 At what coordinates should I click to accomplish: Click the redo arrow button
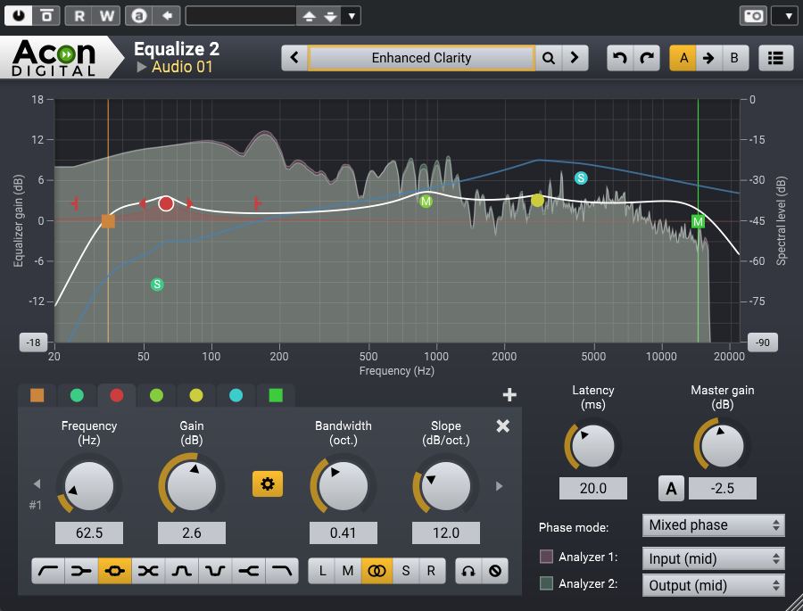tap(646, 58)
